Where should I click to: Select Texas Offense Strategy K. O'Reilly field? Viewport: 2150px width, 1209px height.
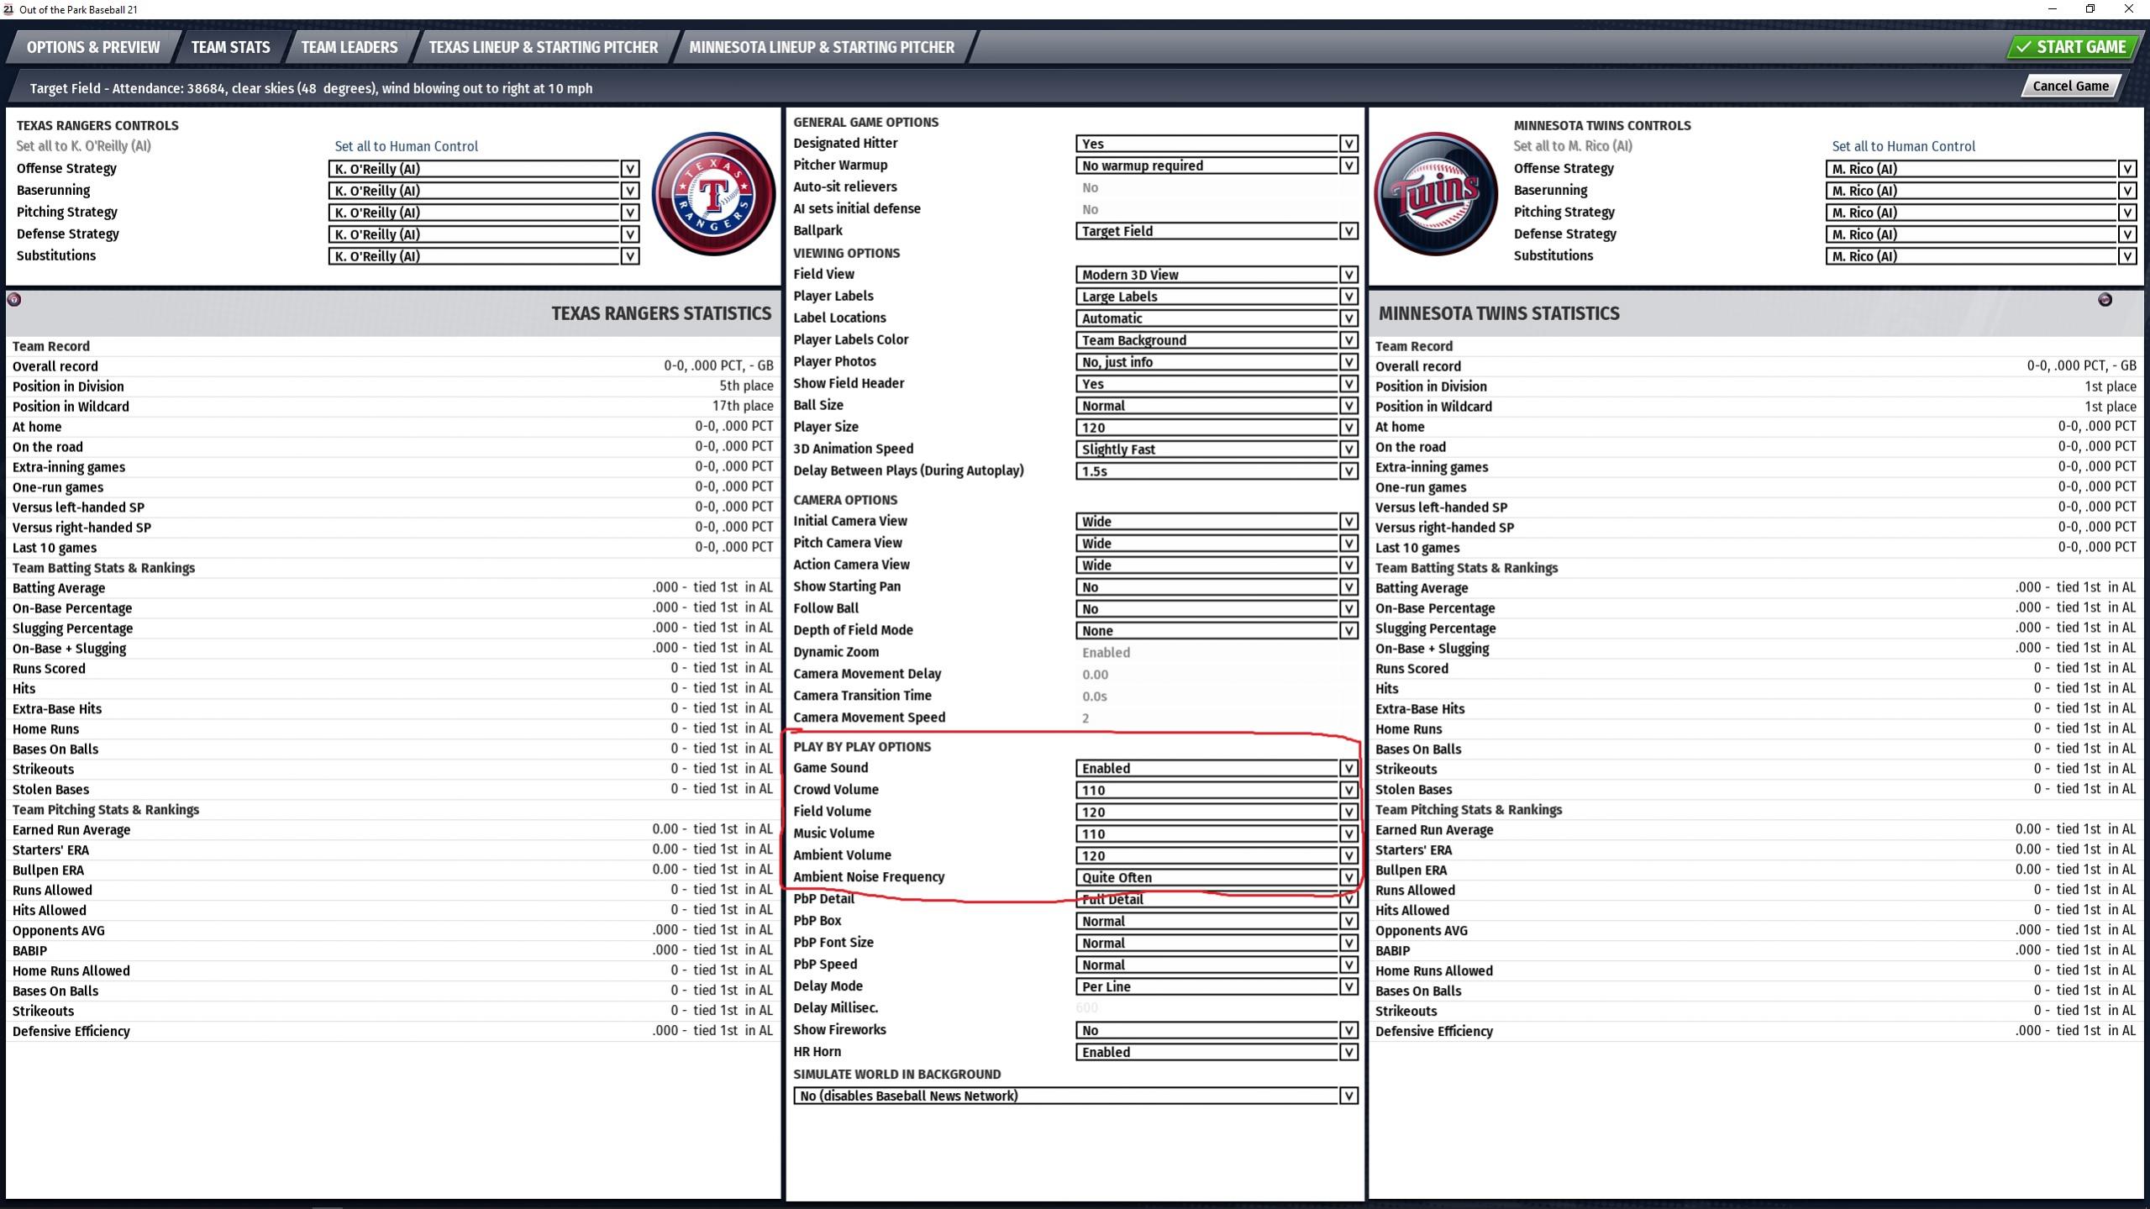coord(474,169)
